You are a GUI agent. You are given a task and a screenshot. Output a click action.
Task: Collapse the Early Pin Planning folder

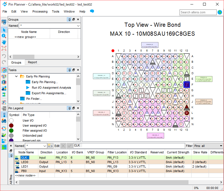[16, 76]
